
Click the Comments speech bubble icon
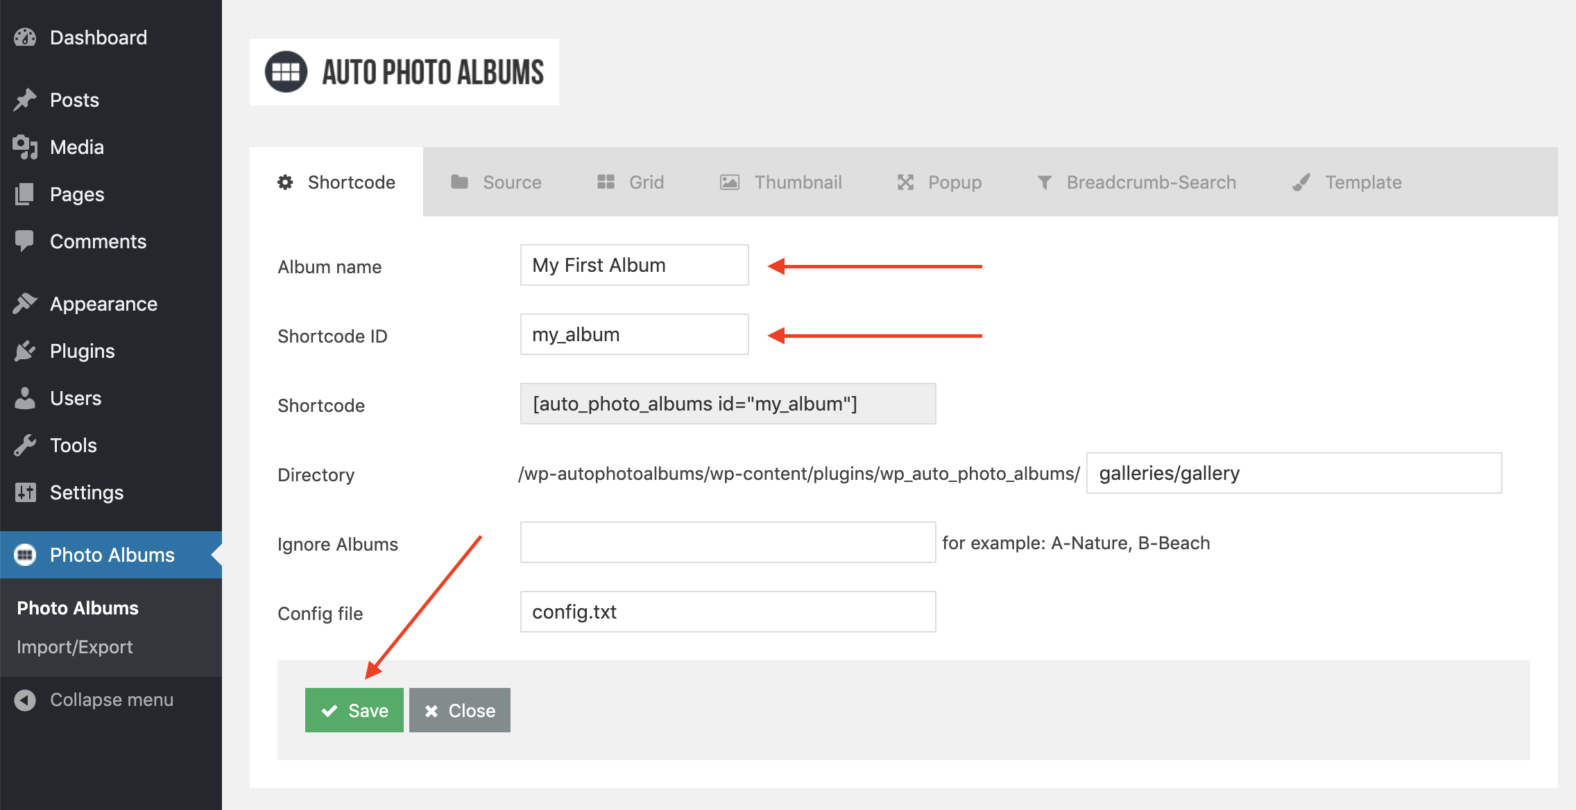(x=25, y=241)
